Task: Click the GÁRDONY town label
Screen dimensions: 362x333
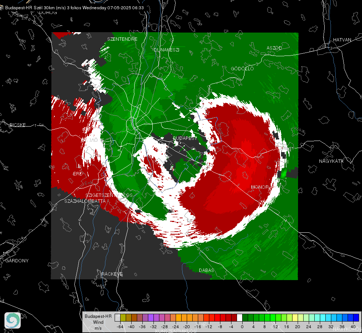Action: pos(17,261)
